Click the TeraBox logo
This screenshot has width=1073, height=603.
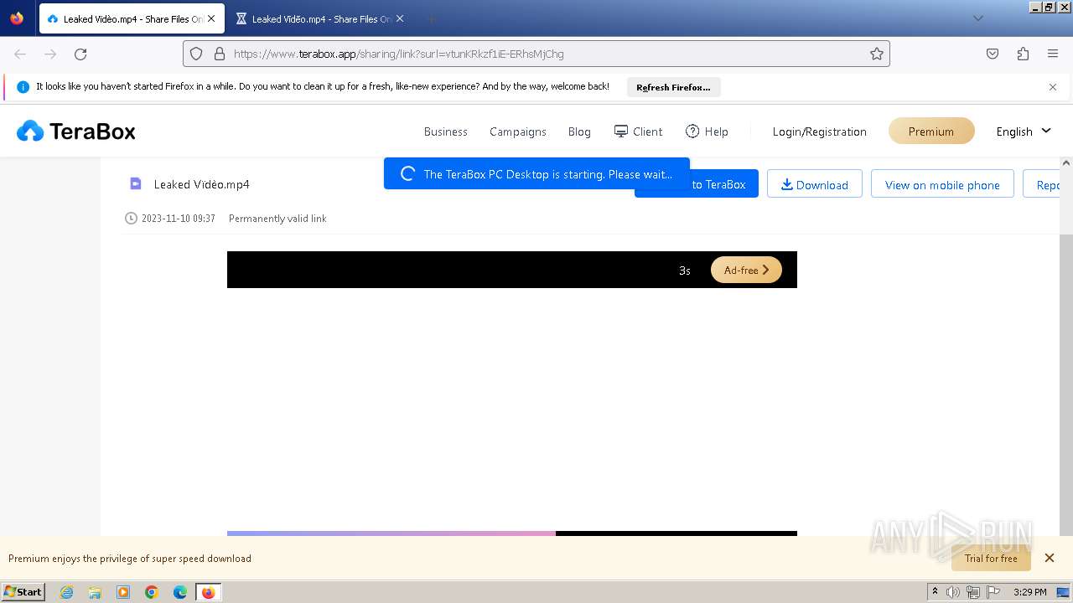click(x=75, y=131)
